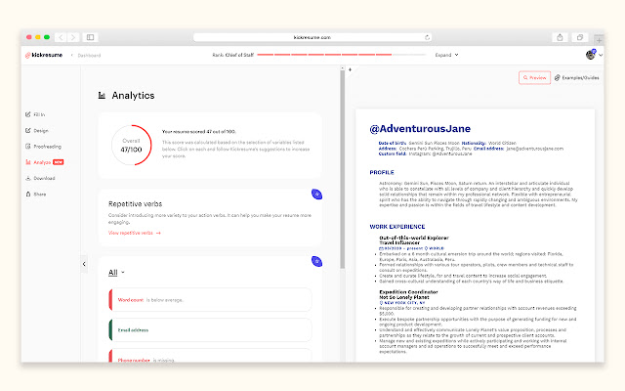The width and height of the screenshot is (625, 391).
Task: Open the Share sidebar section
Action: [36, 195]
